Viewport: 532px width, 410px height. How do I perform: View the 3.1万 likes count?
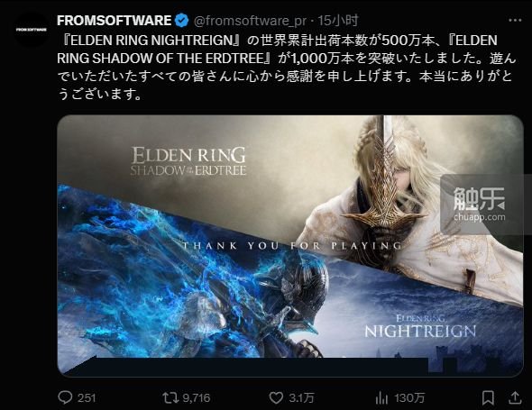tap(301, 397)
